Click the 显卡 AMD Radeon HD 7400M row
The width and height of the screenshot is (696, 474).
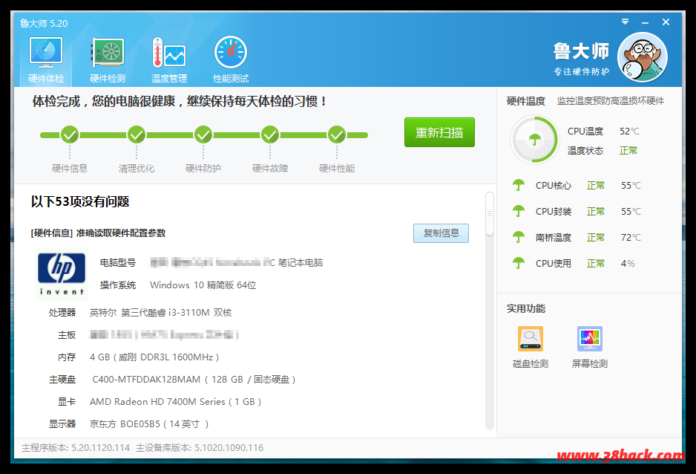160,402
